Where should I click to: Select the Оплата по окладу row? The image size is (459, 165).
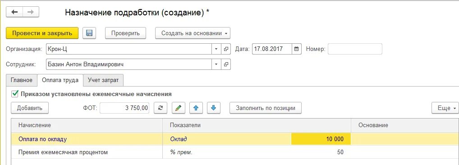tap(235, 139)
